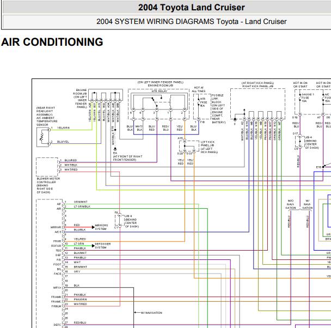Click the "RIGHT KICK PANEL J/B" label

(258, 86)
